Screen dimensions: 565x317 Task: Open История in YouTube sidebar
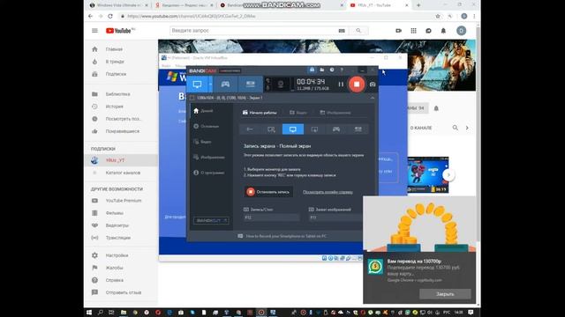tap(121, 107)
